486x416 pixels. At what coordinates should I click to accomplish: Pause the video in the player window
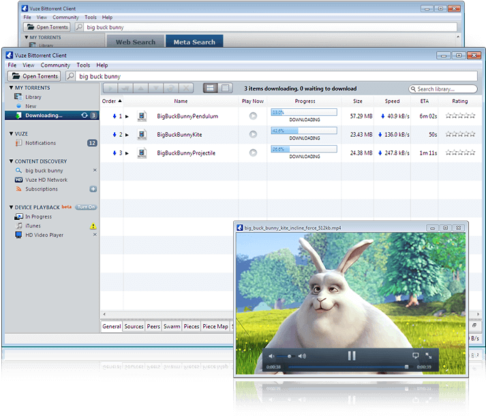(x=352, y=355)
